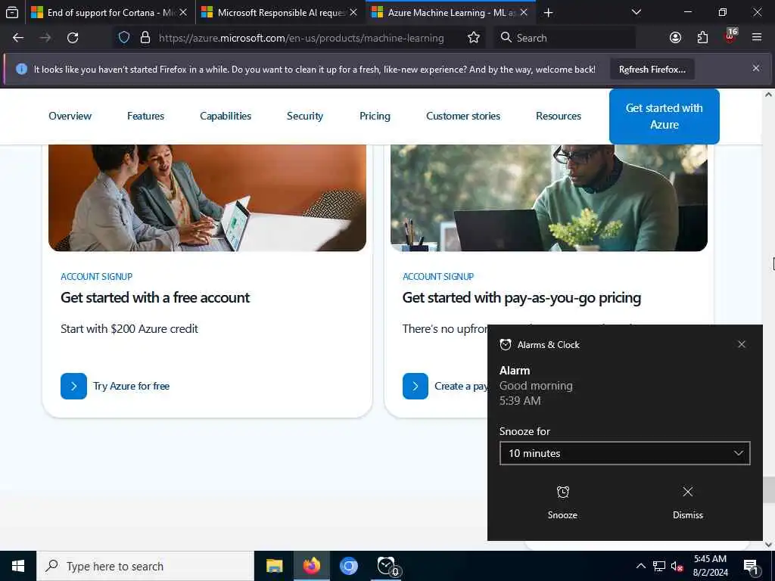Click the ACCOUNT SIGNUP label above free account
The height and width of the screenshot is (581, 775).
click(96, 277)
